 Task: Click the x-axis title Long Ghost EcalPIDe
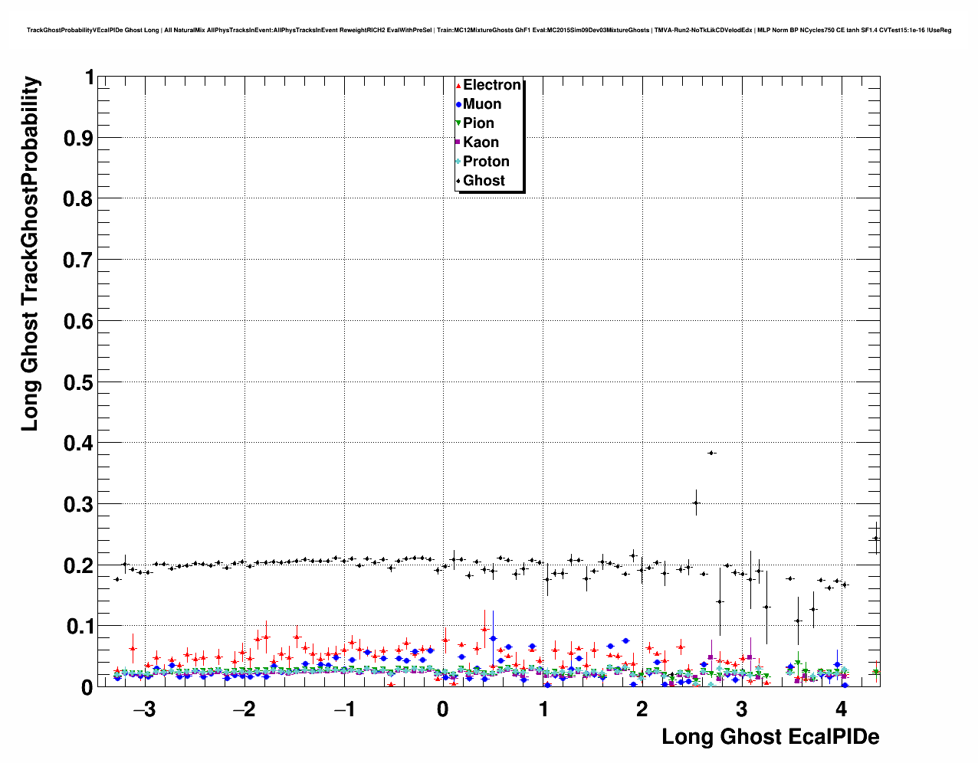(x=770, y=737)
